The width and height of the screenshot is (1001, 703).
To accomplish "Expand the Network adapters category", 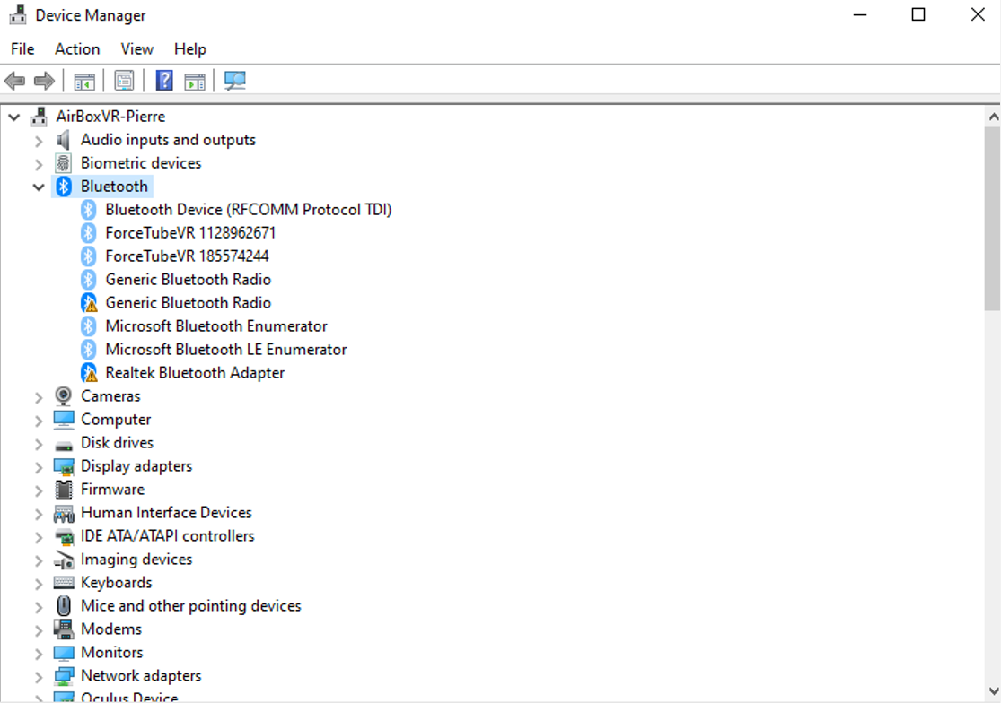I will (x=39, y=676).
